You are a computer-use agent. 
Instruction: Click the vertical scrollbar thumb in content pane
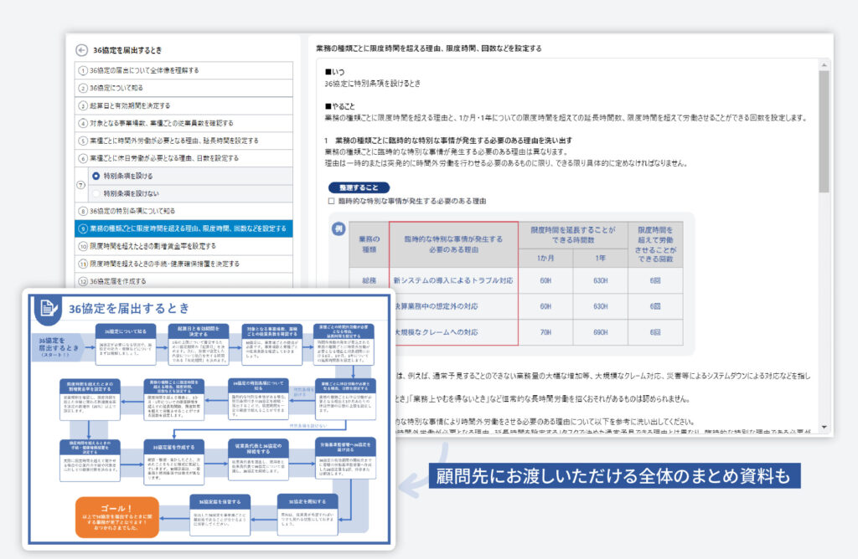pyautogui.click(x=823, y=130)
